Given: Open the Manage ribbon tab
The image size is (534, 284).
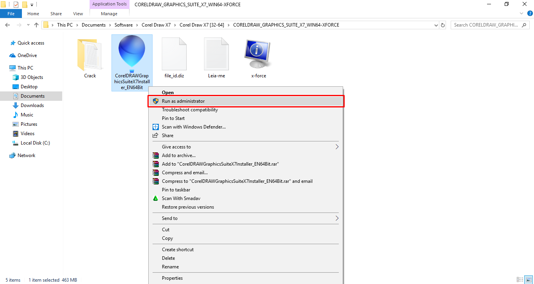Looking at the screenshot, I should (109, 14).
